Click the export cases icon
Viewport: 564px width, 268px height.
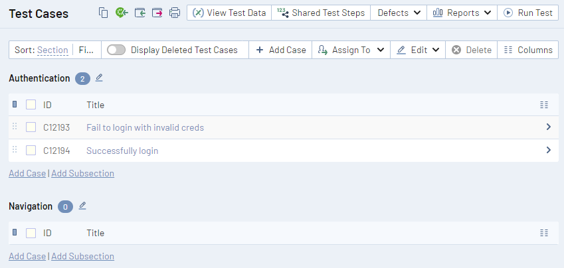pyautogui.click(x=157, y=13)
